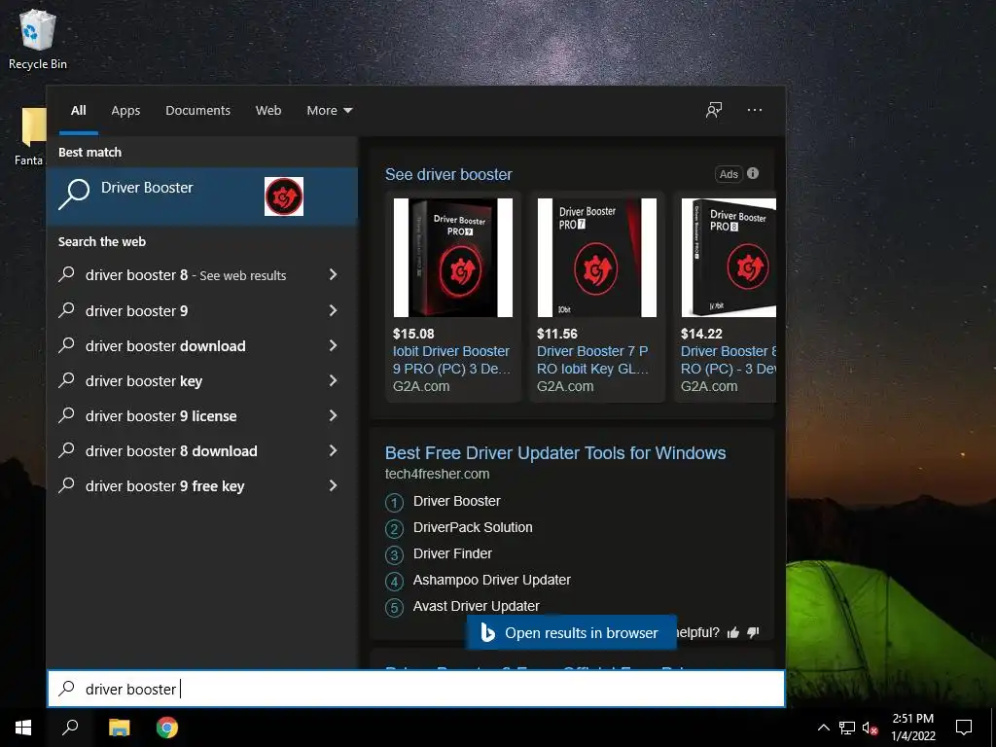Click the Driver Booster PRO 8 box thumbnail
This screenshot has width=996, height=747.
[x=729, y=257]
